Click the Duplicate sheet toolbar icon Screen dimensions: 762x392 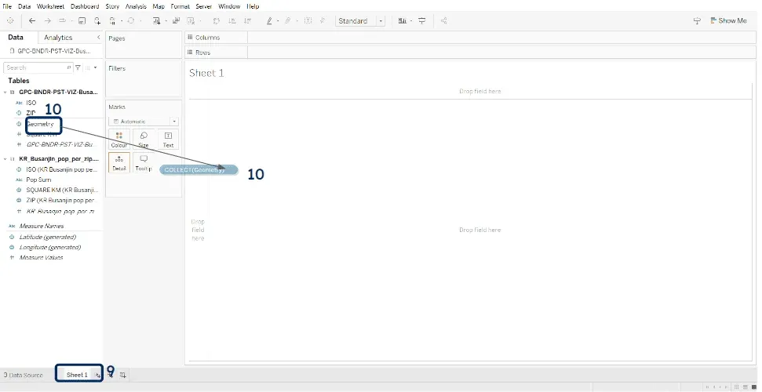tap(176, 21)
